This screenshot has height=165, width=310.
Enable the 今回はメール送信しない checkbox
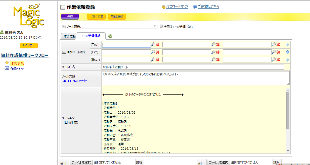click(x=161, y=26)
